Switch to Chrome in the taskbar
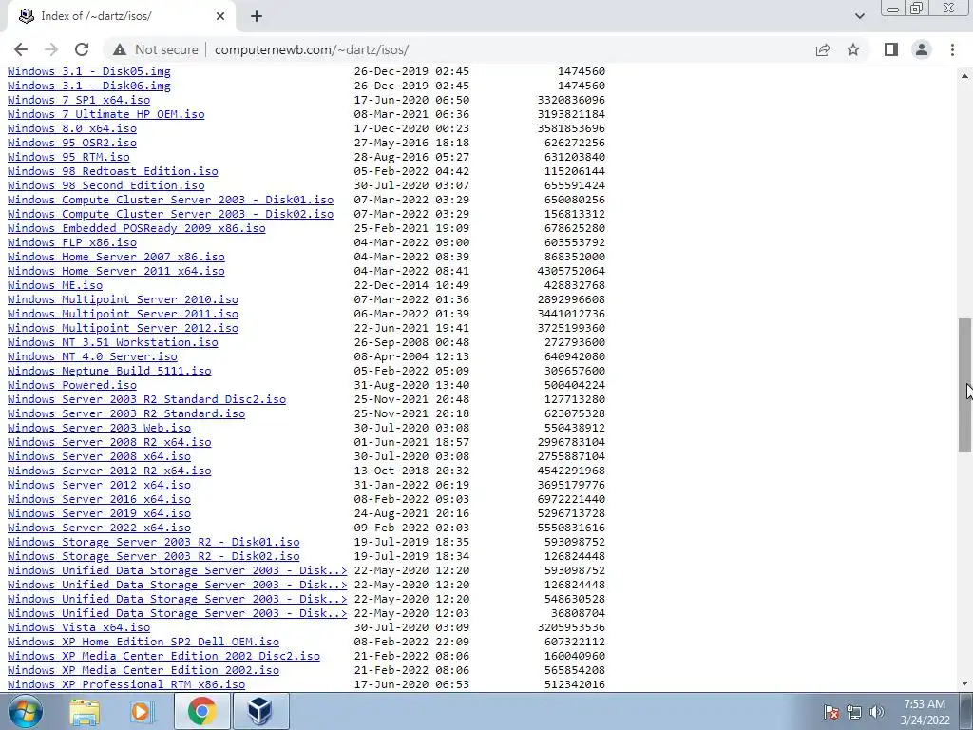 click(x=201, y=711)
